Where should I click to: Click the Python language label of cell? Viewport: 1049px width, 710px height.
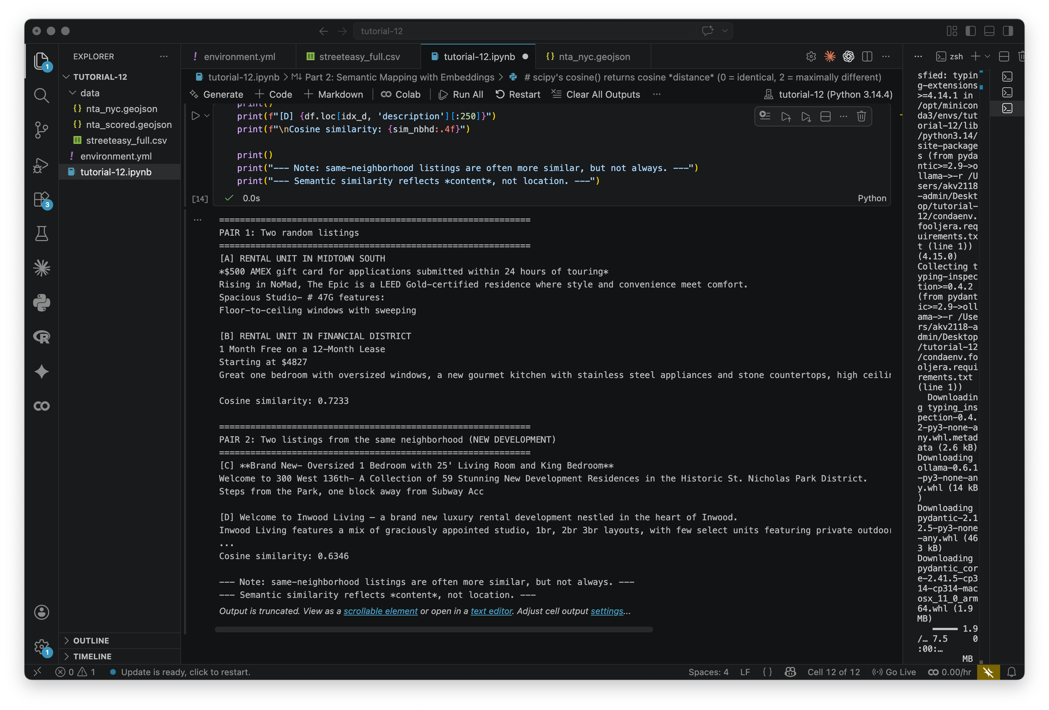click(872, 198)
